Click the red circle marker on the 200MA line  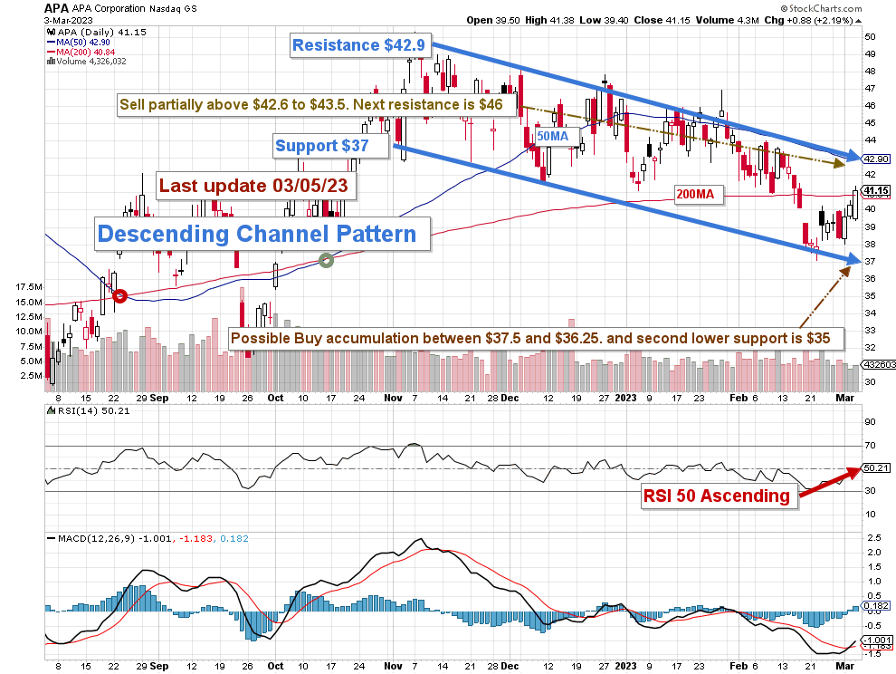tap(120, 294)
